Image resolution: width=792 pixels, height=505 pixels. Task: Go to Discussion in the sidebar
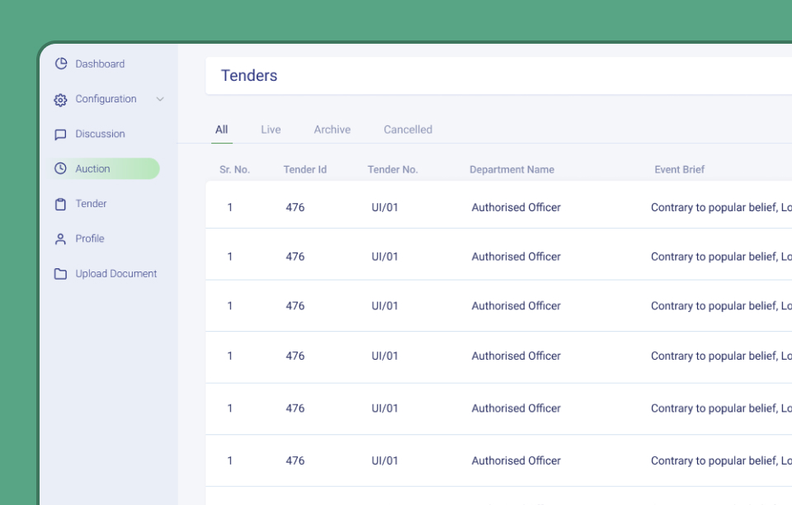point(100,134)
